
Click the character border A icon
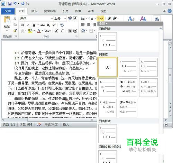[75, 18]
